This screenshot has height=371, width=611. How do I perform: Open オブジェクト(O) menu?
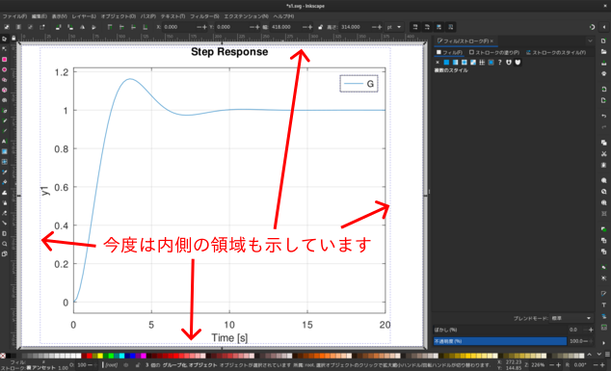point(119,16)
